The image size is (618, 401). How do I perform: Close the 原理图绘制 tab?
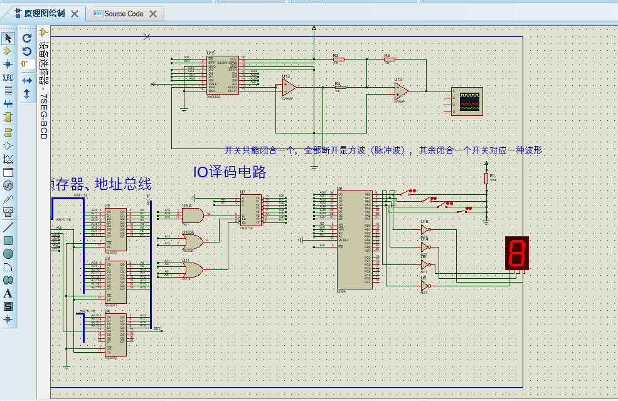click(75, 14)
